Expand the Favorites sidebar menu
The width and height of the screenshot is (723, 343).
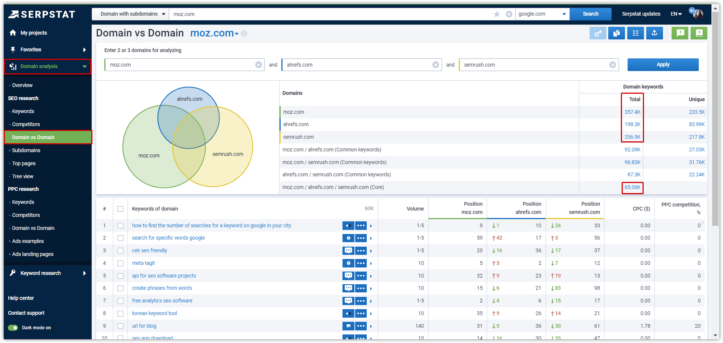[85, 50]
